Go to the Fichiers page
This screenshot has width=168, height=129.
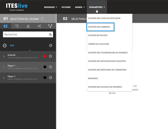point(66,7)
